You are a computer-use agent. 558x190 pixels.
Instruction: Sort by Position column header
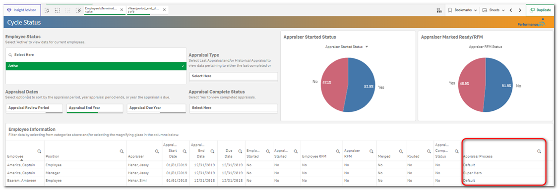tap(52, 156)
